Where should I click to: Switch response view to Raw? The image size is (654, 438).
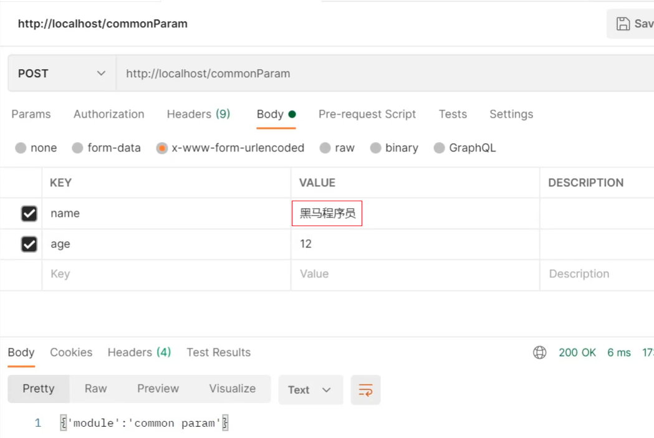click(x=95, y=389)
